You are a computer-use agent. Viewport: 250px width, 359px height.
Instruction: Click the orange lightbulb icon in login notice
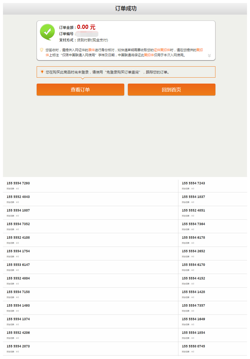(42, 72)
